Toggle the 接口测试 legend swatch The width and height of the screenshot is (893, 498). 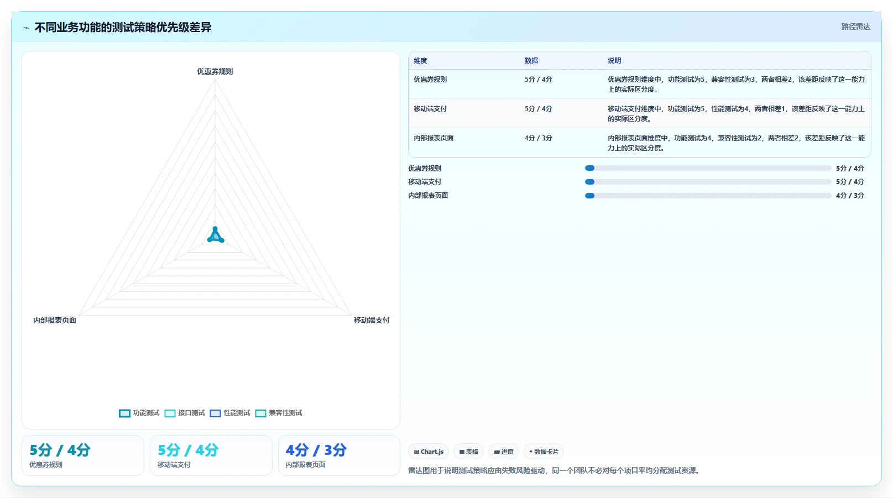pyautogui.click(x=170, y=413)
